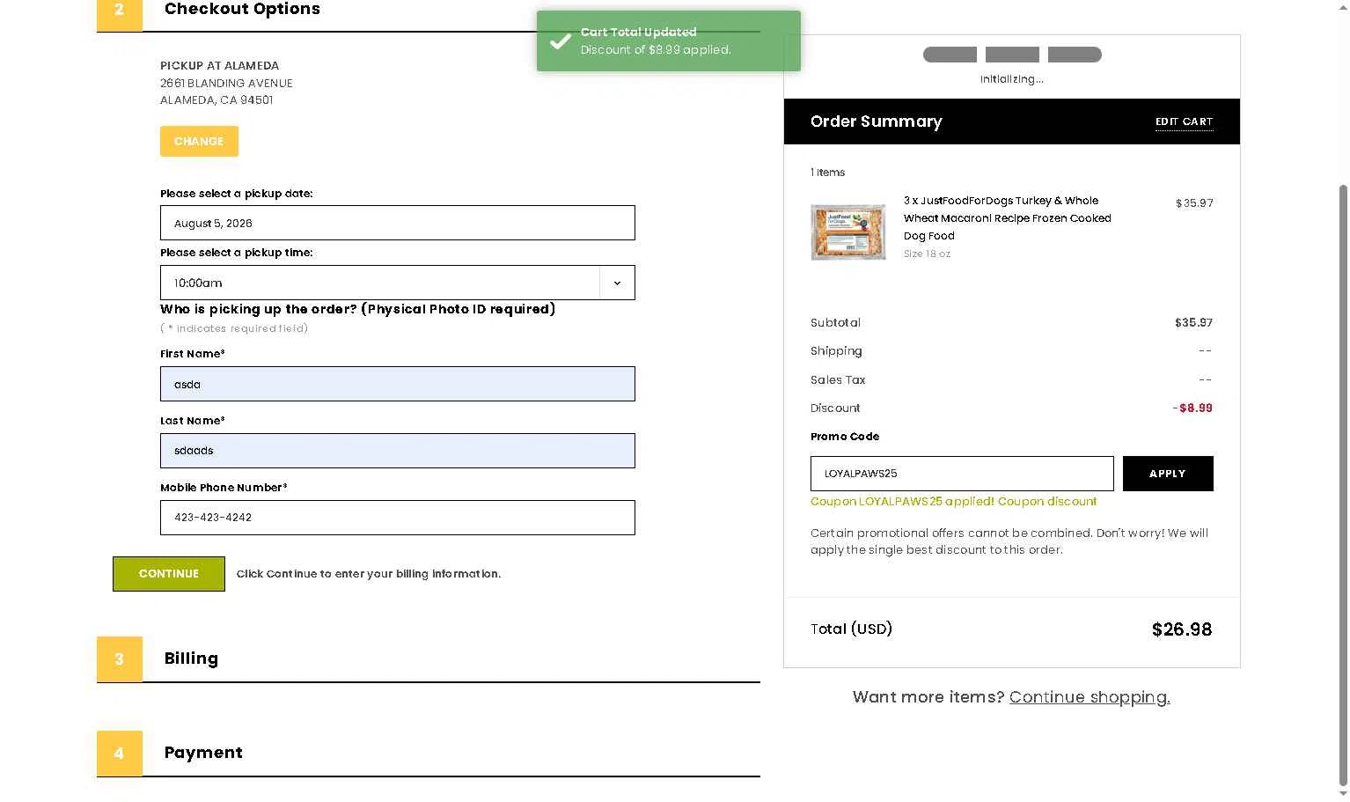1350x802 pixels.
Task: Click the APPLY promo code button
Action: pos(1168,474)
